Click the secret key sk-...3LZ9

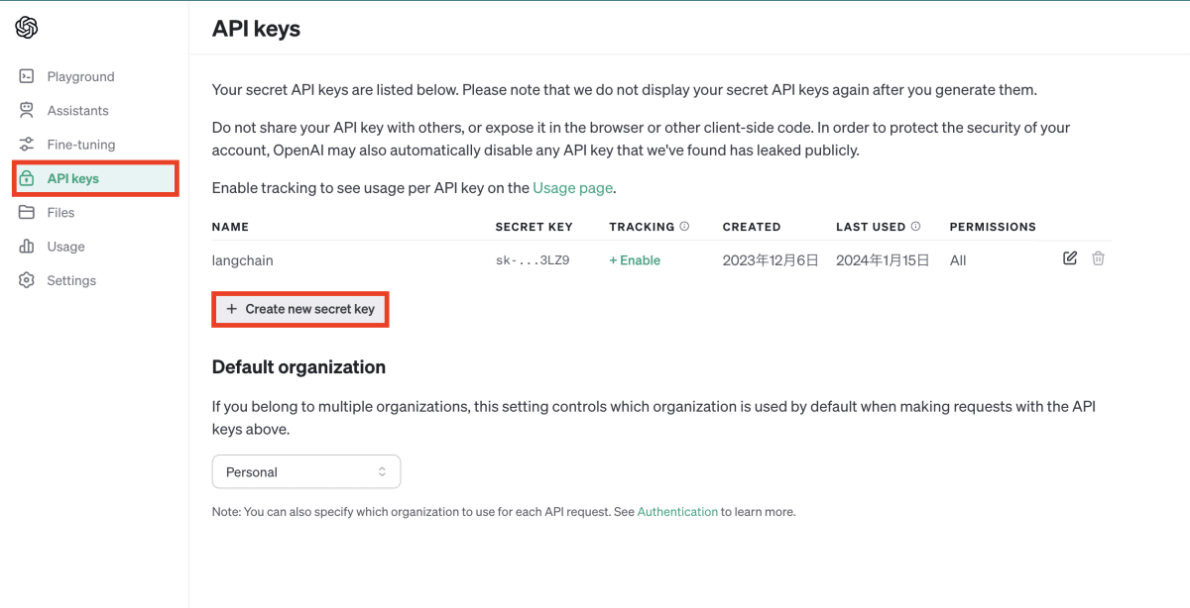(533, 260)
